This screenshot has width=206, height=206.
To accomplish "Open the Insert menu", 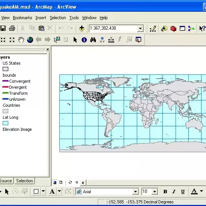I will [x=41, y=18].
